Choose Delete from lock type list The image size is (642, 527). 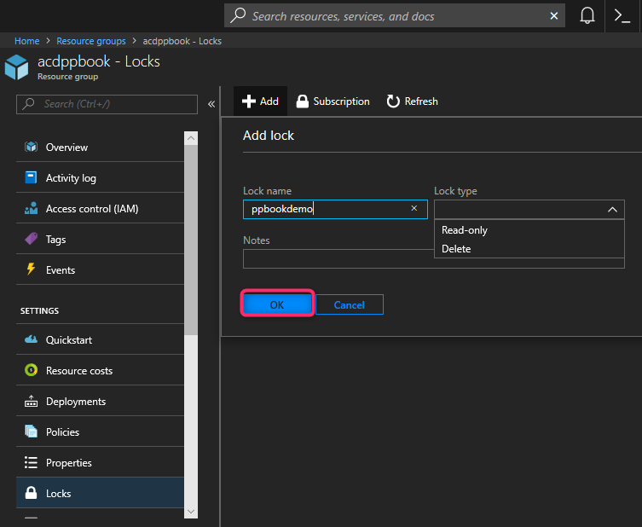click(x=456, y=249)
